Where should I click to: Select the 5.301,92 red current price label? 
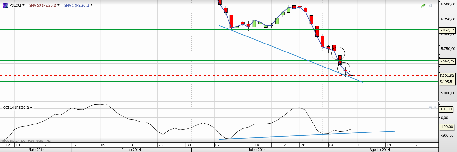[x=447, y=76]
